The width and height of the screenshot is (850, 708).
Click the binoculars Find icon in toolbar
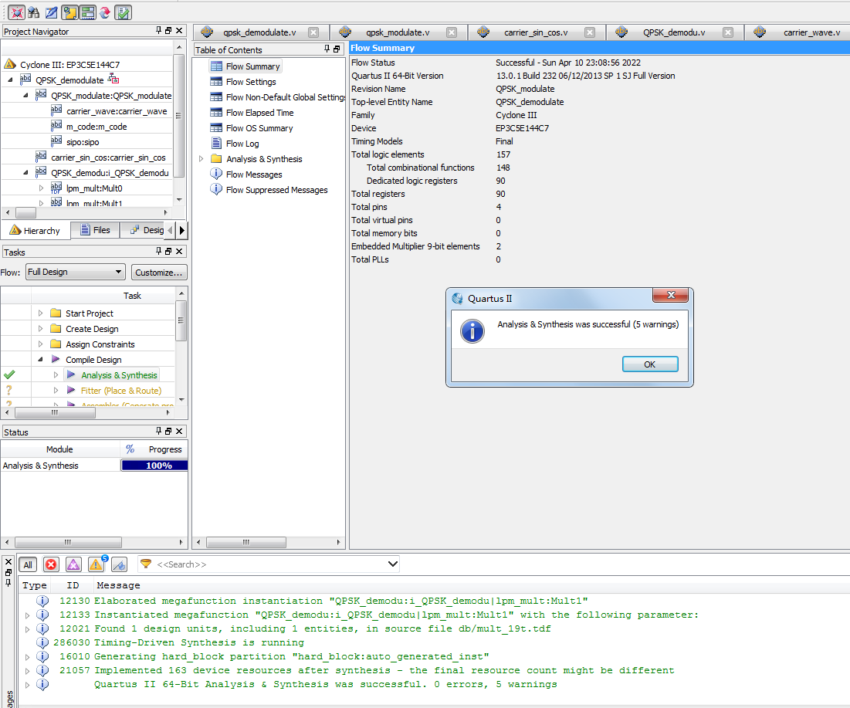pos(33,12)
